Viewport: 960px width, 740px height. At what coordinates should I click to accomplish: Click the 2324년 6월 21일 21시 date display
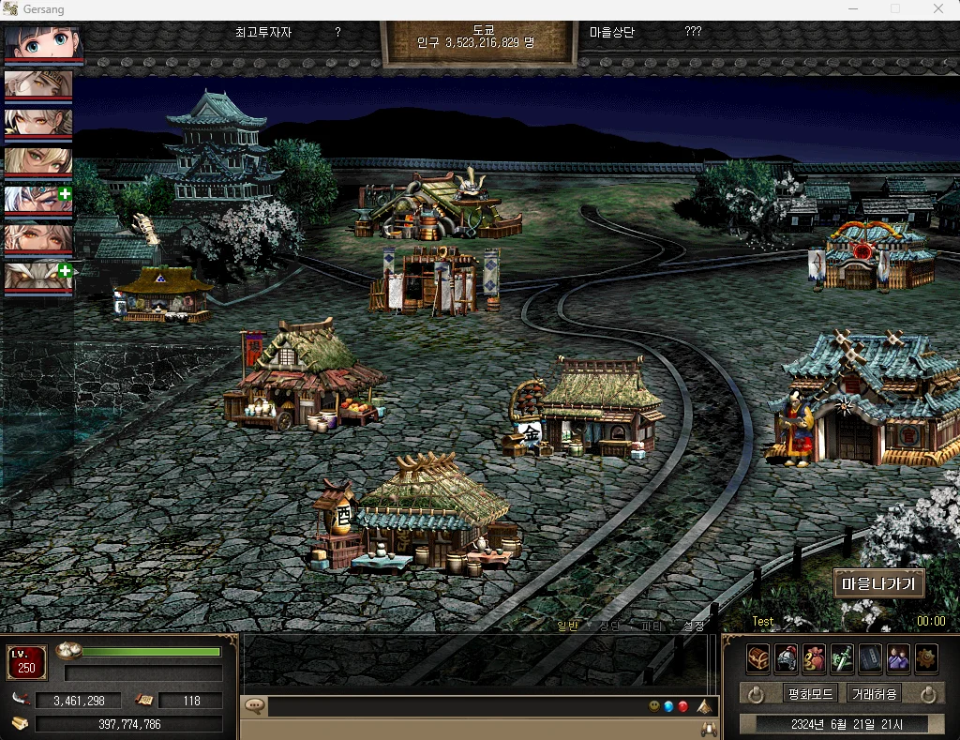[x=847, y=724]
